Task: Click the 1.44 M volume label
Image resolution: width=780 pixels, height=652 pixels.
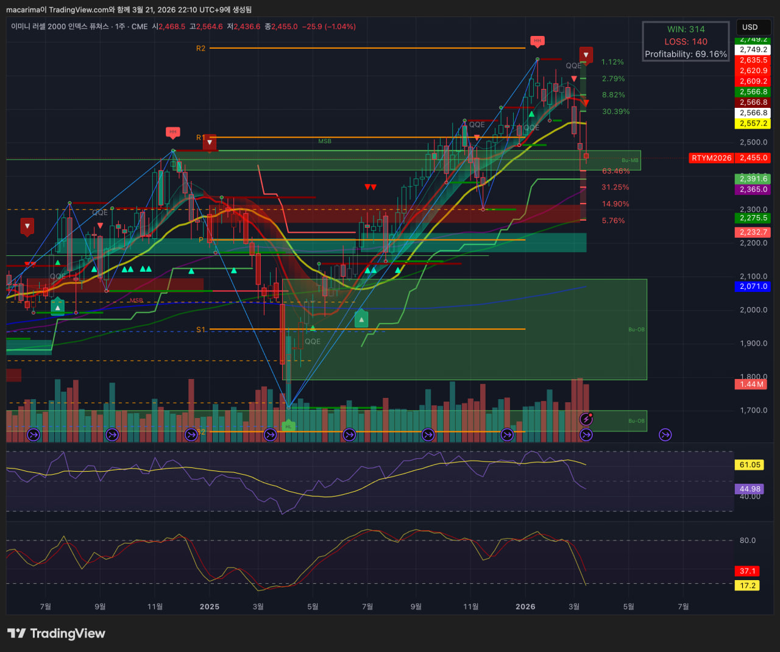Action: (751, 384)
